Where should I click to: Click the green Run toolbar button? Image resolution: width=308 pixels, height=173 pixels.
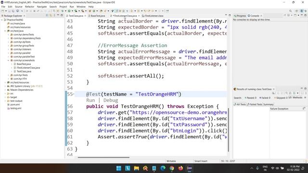click(69, 11)
